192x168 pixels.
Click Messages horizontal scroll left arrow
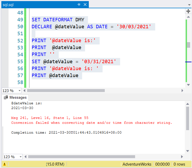[x=26, y=157]
